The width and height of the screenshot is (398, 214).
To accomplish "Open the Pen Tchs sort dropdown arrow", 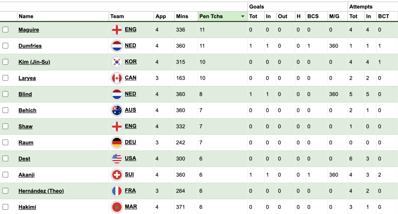I will 243,17.
